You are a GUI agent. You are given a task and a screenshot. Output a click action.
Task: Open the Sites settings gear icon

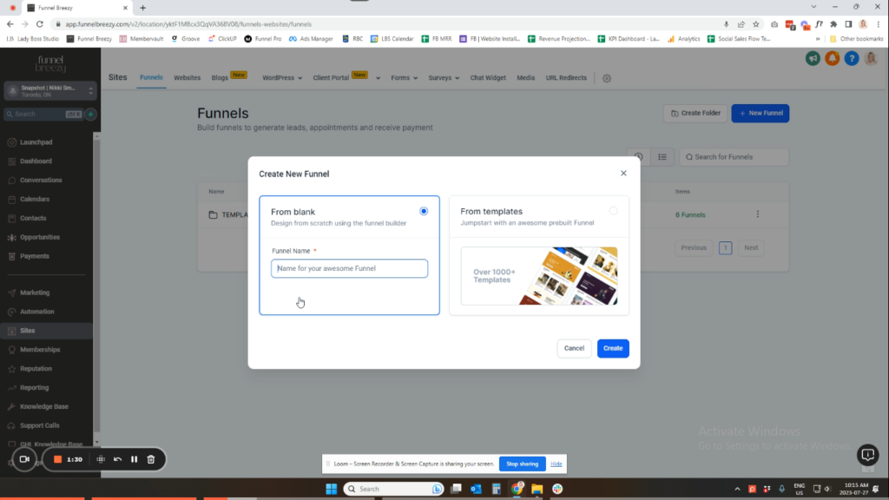pyautogui.click(x=607, y=78)
